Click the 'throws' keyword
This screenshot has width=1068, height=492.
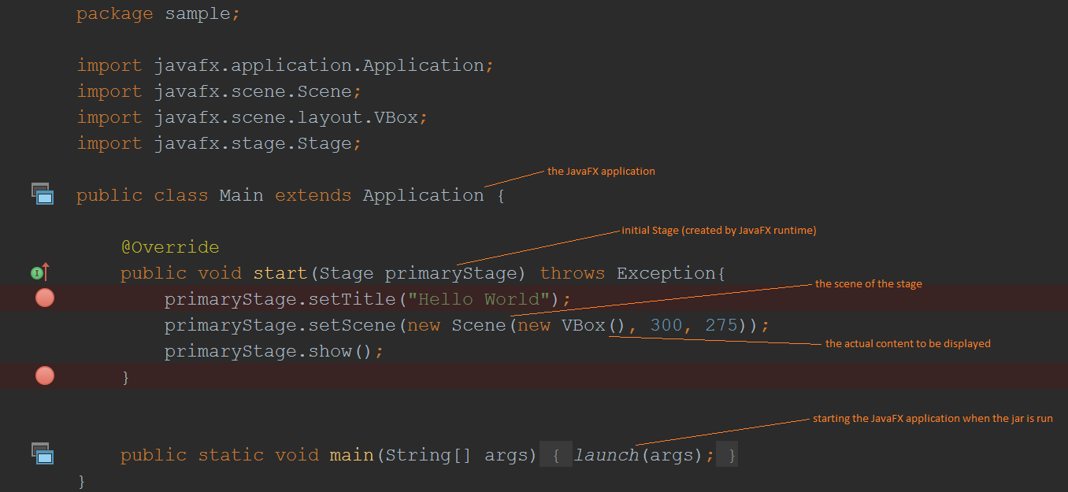573,273
